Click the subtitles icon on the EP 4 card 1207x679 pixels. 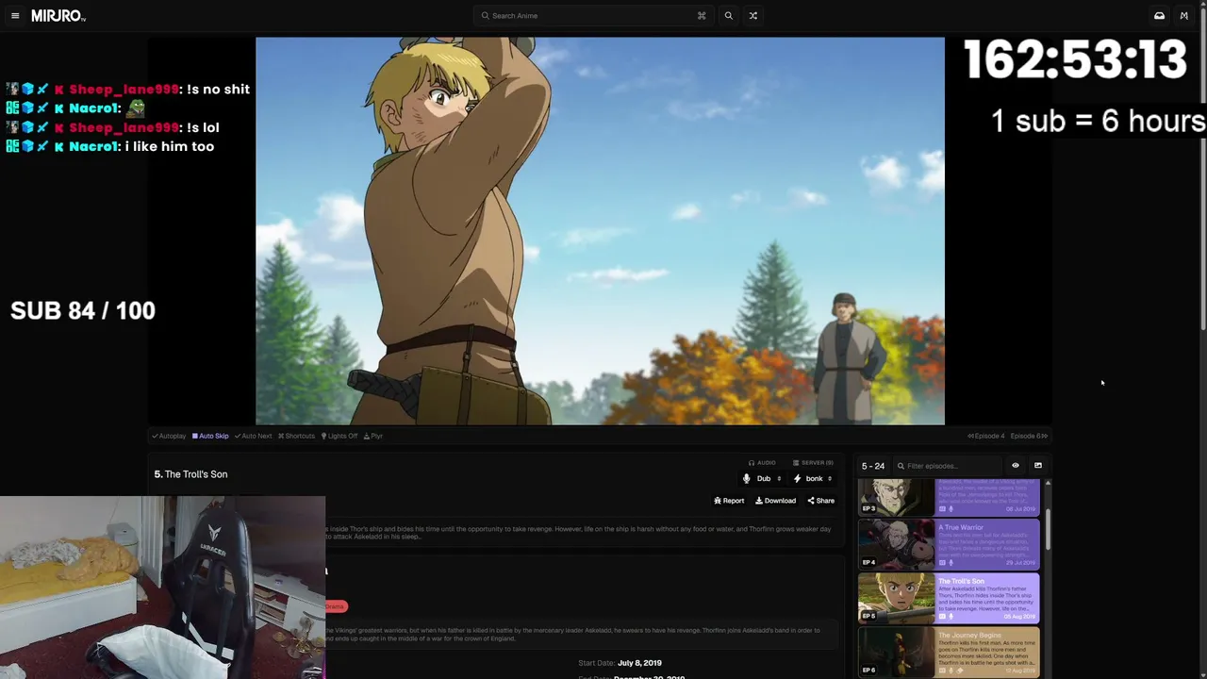[x=941, y=563]
